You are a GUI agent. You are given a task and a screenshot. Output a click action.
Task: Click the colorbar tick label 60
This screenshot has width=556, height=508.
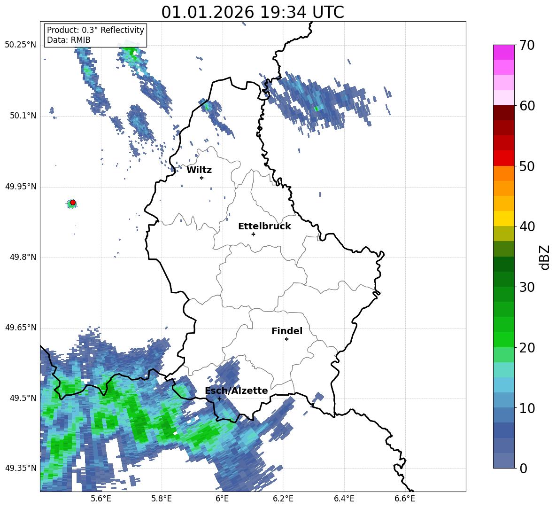[527, 106]
